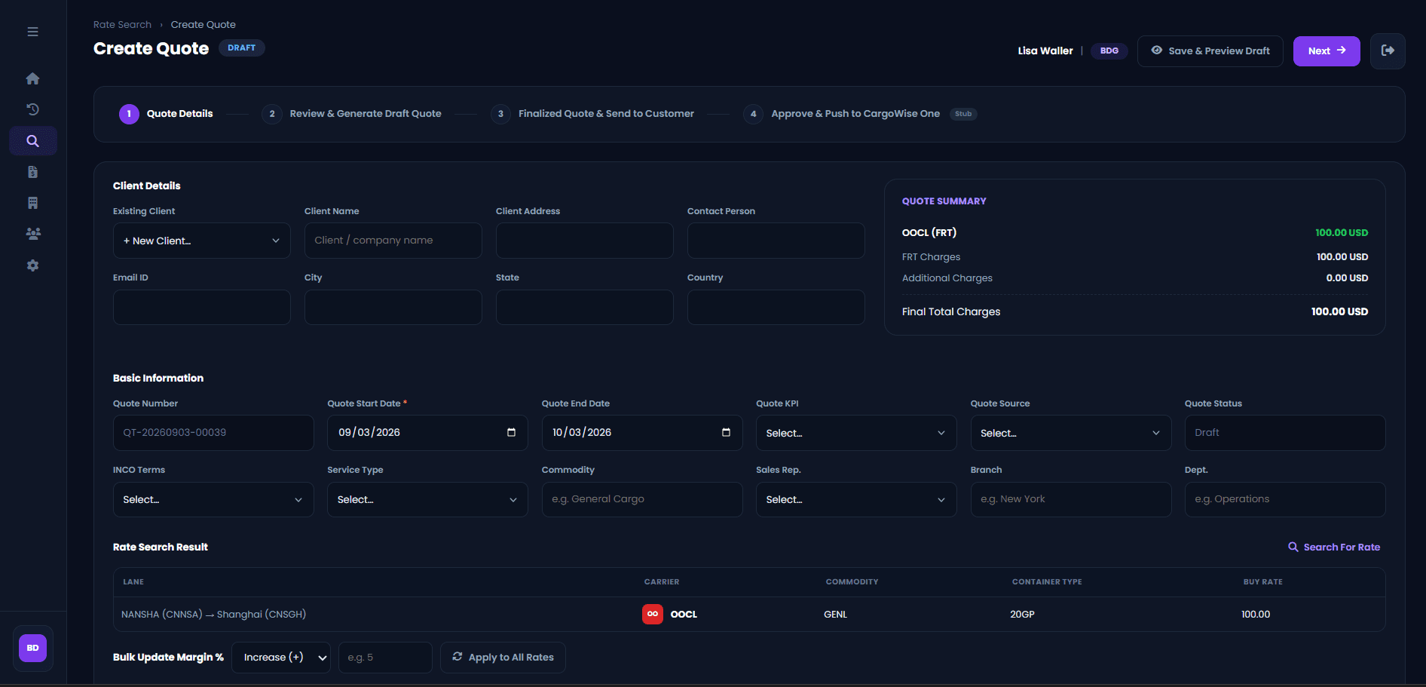1426x687 pixels.
Task: Click the 'Additional Charges' label
Action: [x=947, y=278]
